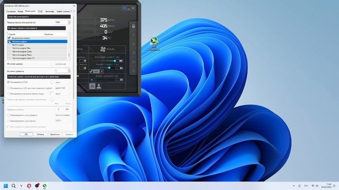The width and height of the screenshot is (339, 190).
Task: Click the microphone icon in system tray
Action: click(299, 186)
